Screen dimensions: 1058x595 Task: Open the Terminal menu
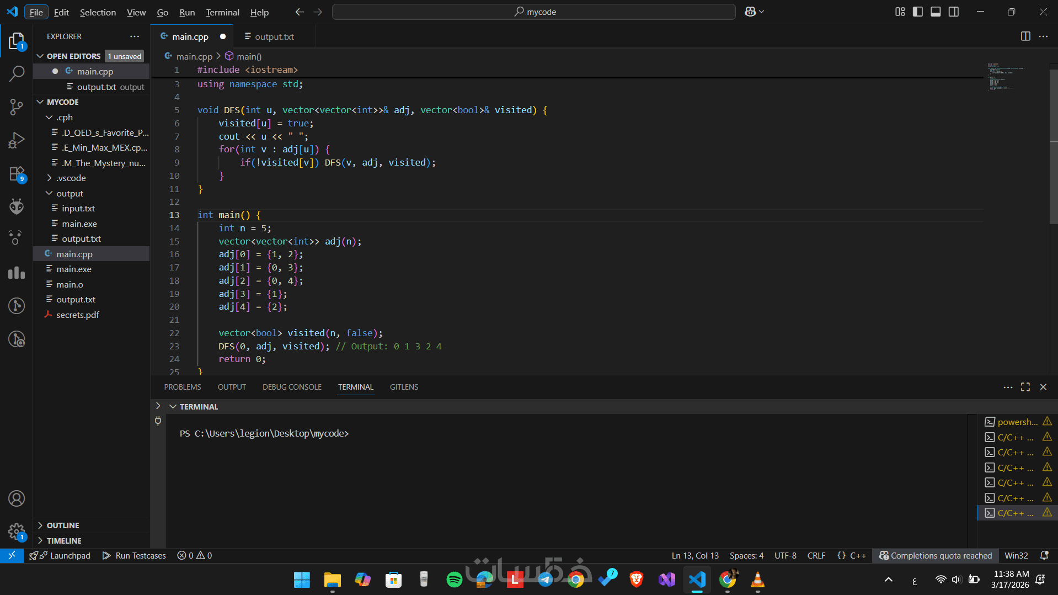(x=222, y=12)
